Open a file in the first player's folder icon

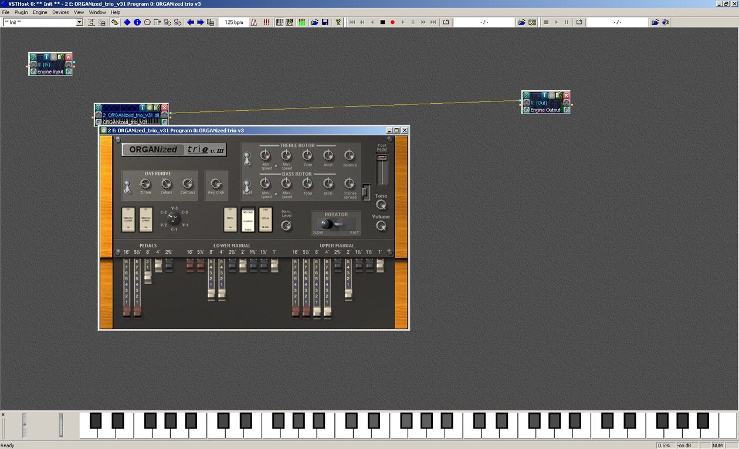click(521, 22)
